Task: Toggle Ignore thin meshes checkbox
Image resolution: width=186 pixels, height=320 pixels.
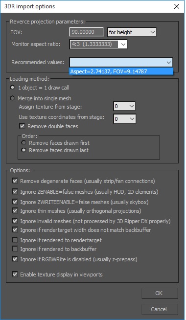Action: coord(15,210)
